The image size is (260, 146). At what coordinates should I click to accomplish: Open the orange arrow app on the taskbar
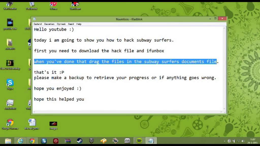(x=104, y=141)
